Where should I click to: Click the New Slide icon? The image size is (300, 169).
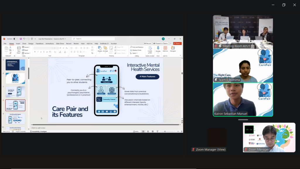(19, 48)
